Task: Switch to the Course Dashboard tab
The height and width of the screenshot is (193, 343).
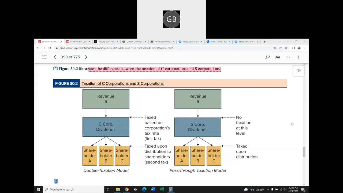Action: [x=134, y=42]
